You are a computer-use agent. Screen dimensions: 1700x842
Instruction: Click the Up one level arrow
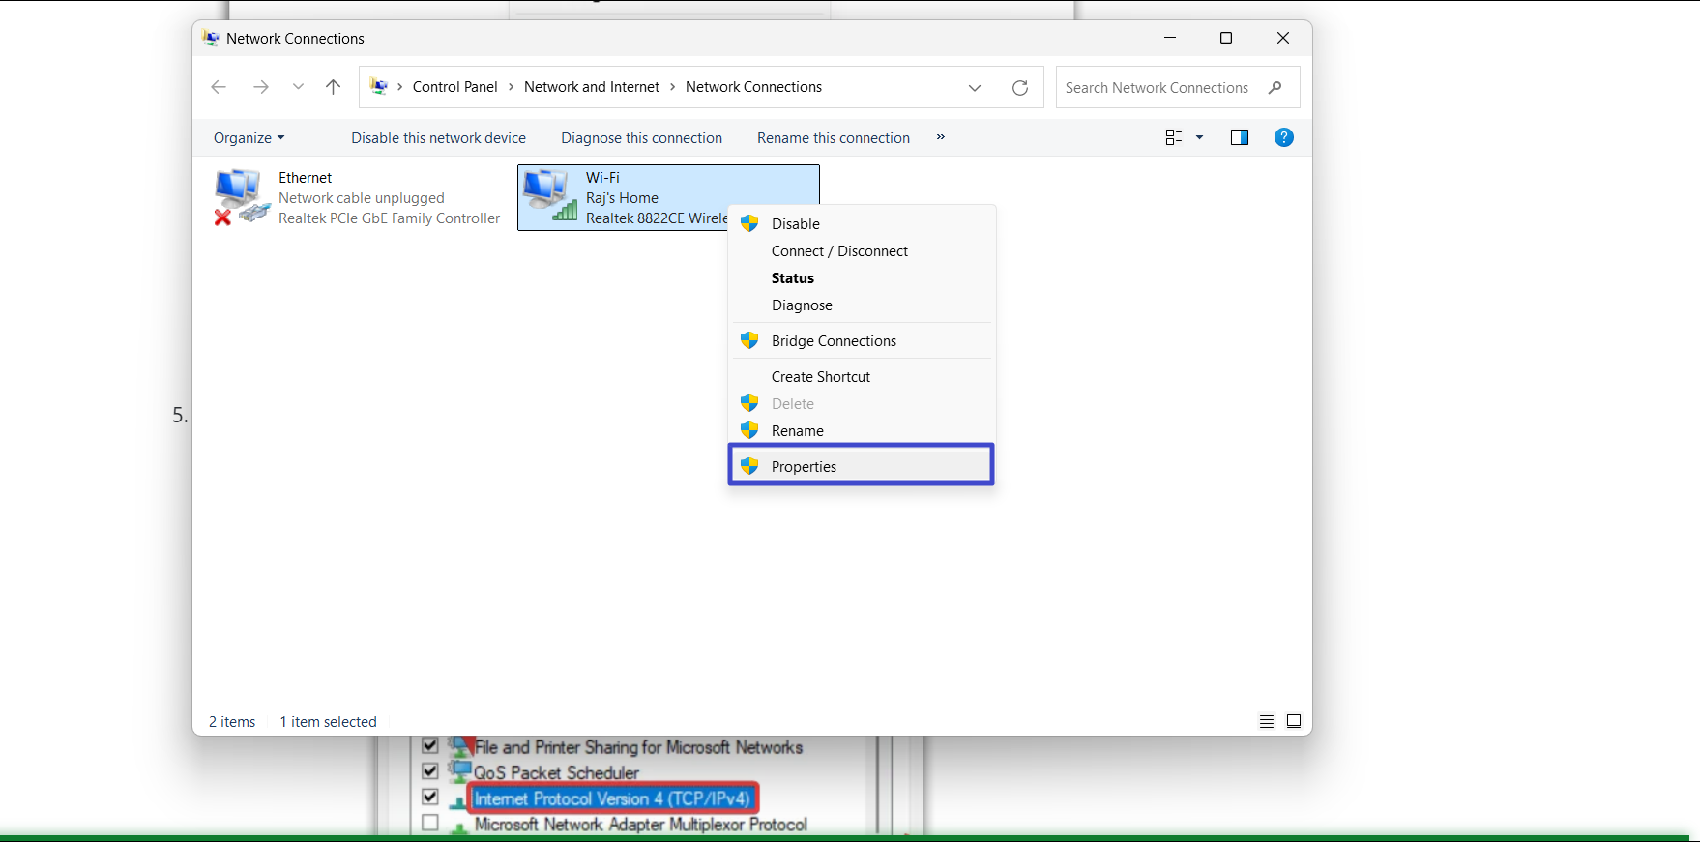tap(333, 87)
